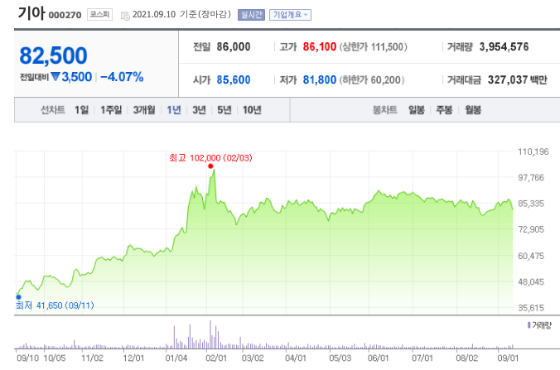Click the 85,335 price axis label
This screenshot has height=370, width=560.
(531, 204)
